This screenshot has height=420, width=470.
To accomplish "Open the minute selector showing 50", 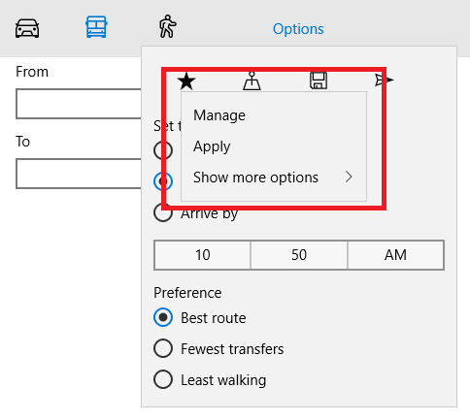I will tap(299, 255).
